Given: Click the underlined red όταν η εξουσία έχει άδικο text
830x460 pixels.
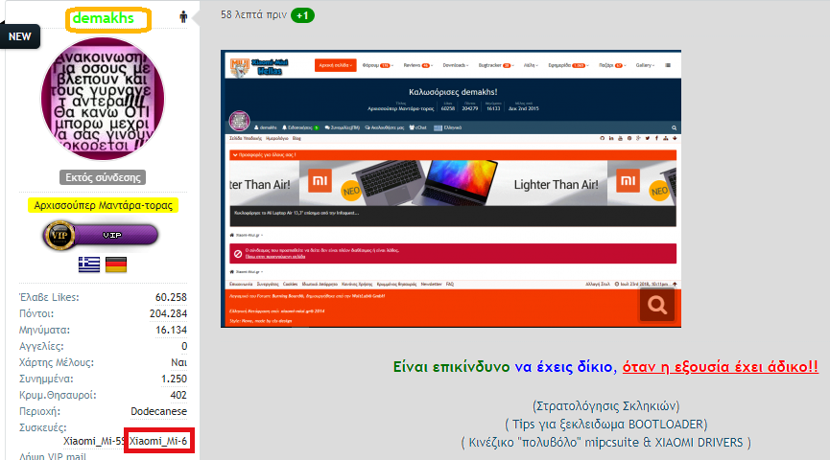Looking at the screenshot, I should coord(720,366).
